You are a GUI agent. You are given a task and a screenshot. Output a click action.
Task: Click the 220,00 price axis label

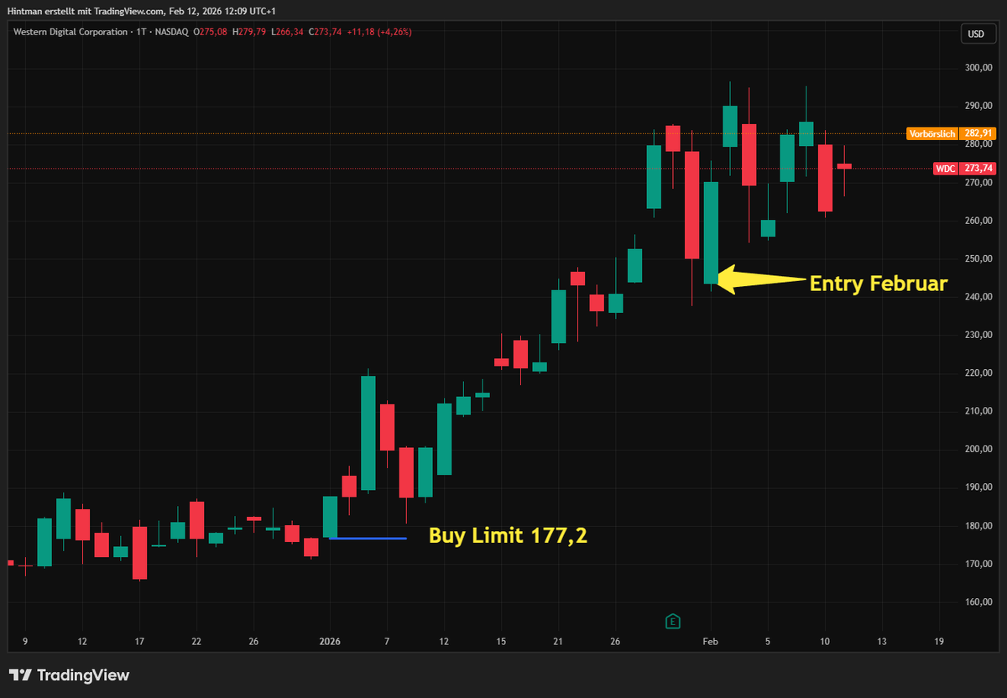[x=979, y=373]
